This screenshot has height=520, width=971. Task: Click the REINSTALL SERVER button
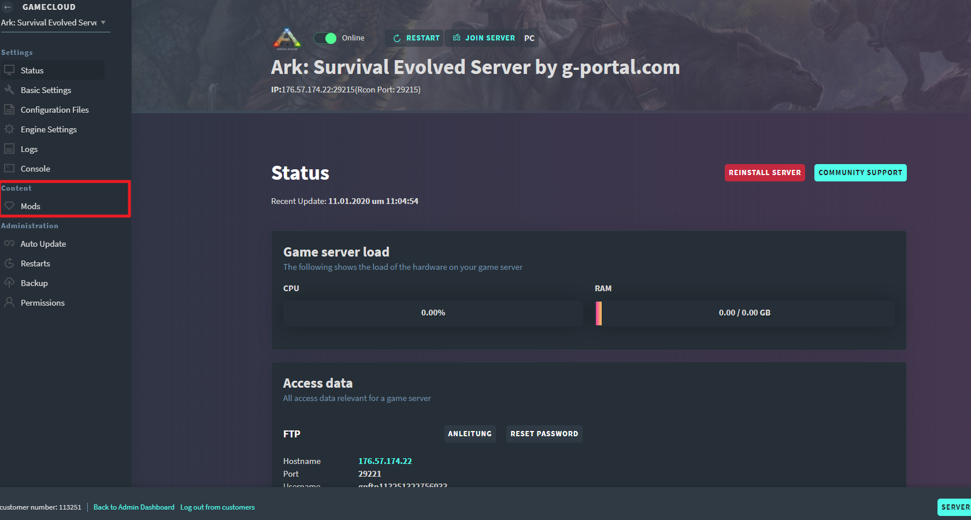coord(764,172)
